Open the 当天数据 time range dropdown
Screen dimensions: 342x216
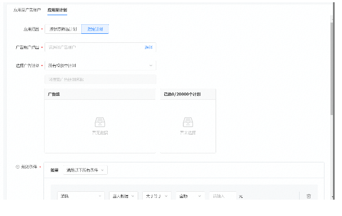point(124,196)
